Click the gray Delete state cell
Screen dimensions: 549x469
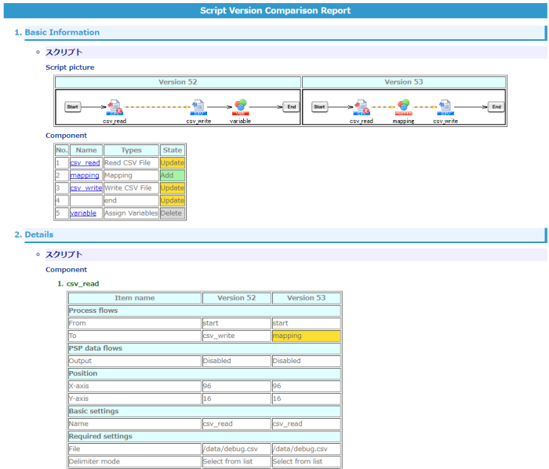(172, 213)
